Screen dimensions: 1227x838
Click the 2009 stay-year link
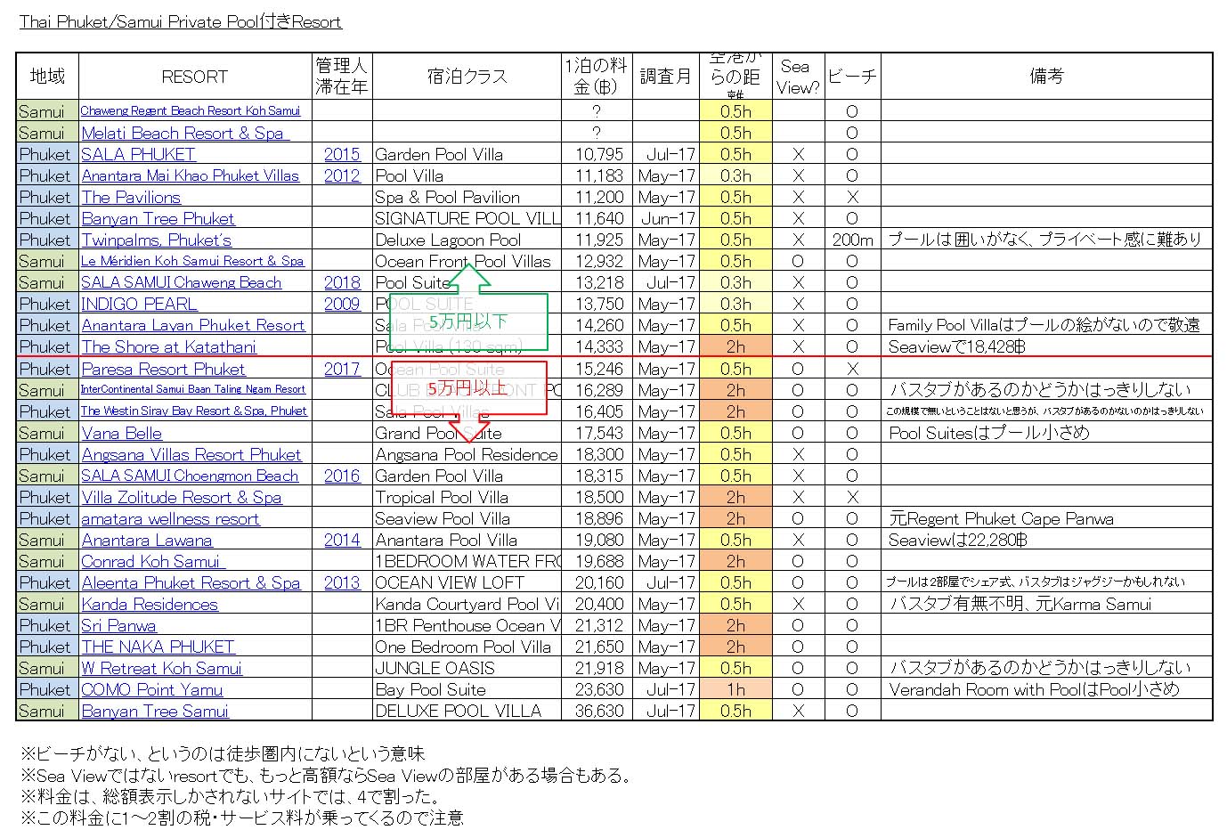pyautogui.click(x=342, y=304)
